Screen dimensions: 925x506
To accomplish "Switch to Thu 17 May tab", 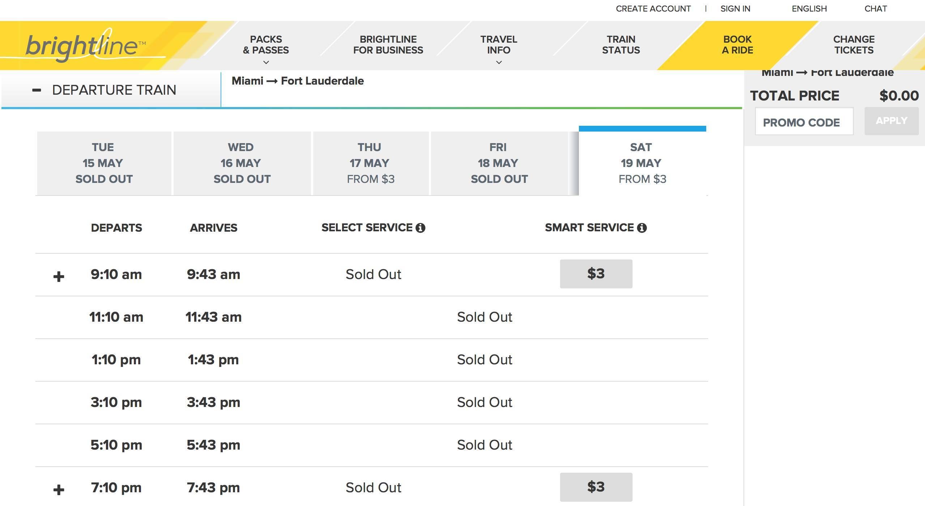I will click(370, 163).
